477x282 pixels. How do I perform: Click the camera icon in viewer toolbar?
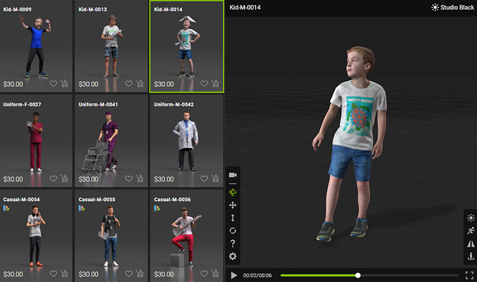233,175
